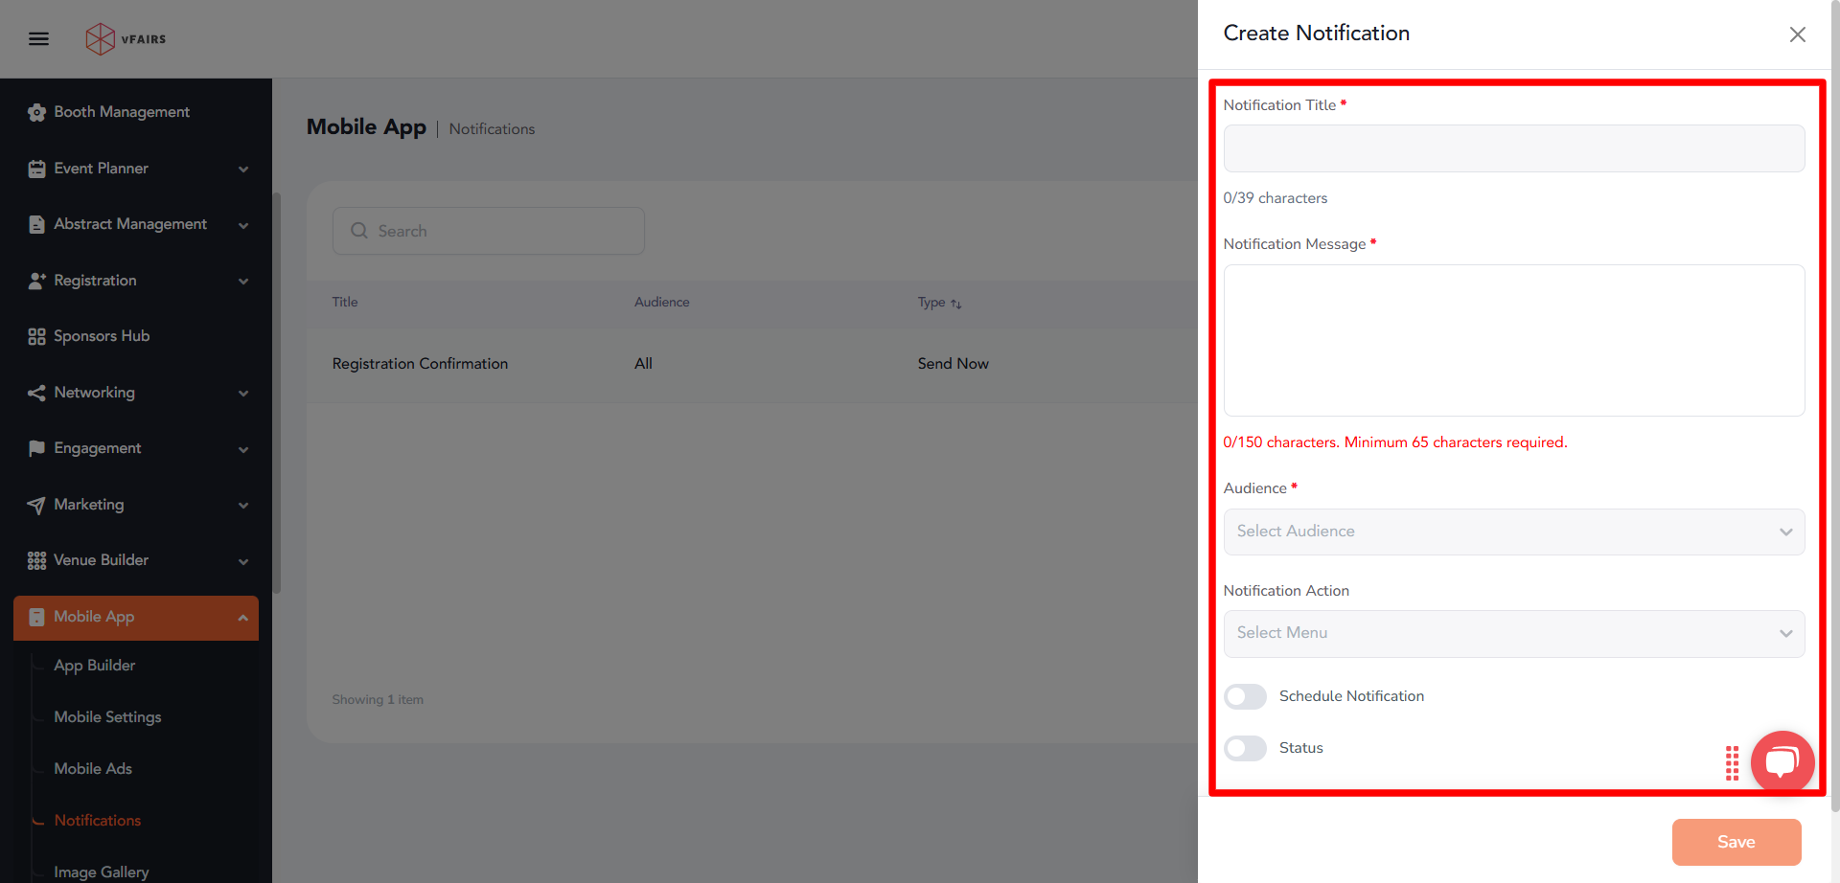Collapse the Mobile App section chevron
The width and height of the screenshot is (1840, 883).
244,618
